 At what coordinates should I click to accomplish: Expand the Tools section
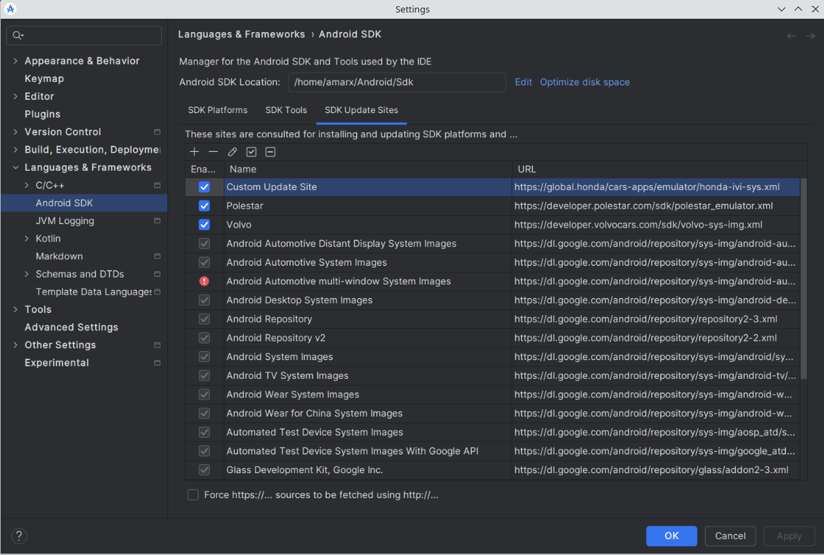click(15, 309)
